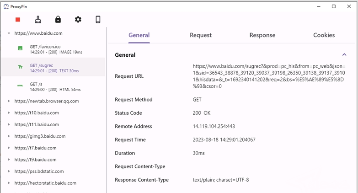Expand the https://gimg3.baidu.com host
The width and height of the screenshot is (358, 193).
(9, 136)
